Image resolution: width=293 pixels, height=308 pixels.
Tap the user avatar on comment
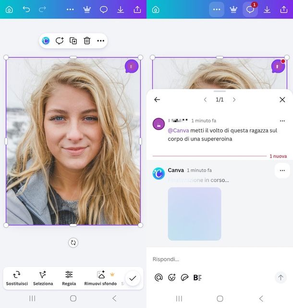click(x=159, y=124)
